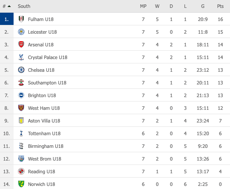Click the Norwich U18 canary crest
The image size is (230, 189).
click(x=21, y=184)
